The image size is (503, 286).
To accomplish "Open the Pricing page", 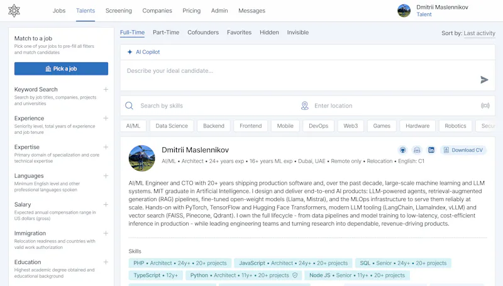I will [x=192, y=11].
